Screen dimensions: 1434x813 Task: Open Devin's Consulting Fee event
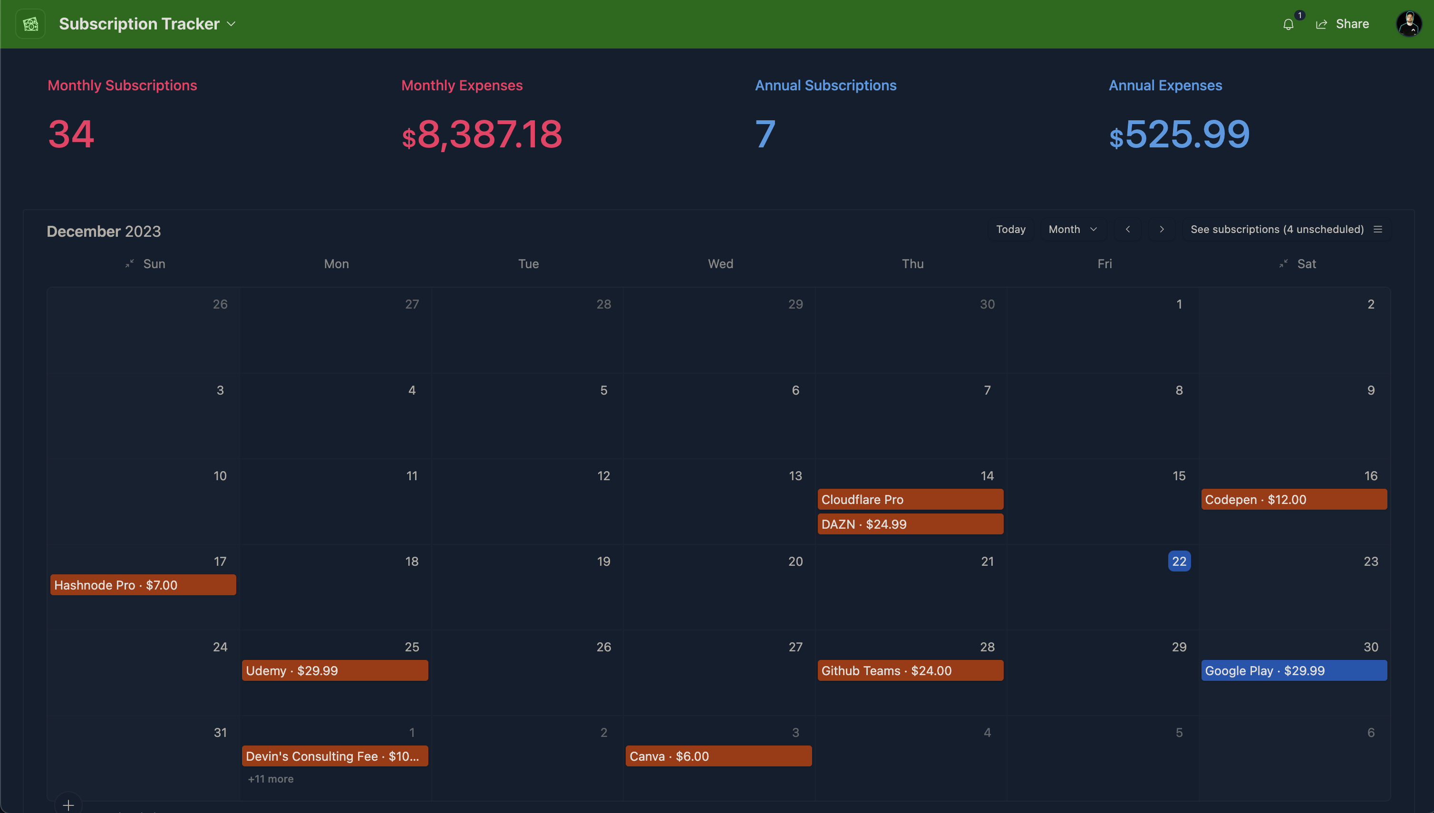pos(335,755)
